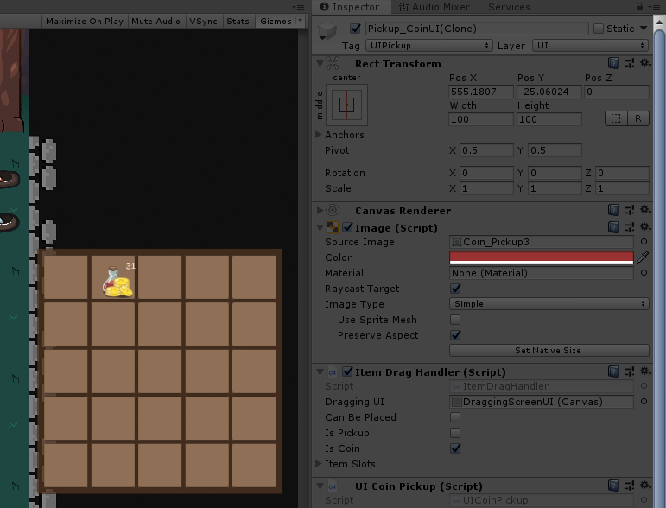Image resolution: width=666 pixels, height=508 pixels.
Task: Open Image (Script) gear settings menu
Action: [644, 227]
